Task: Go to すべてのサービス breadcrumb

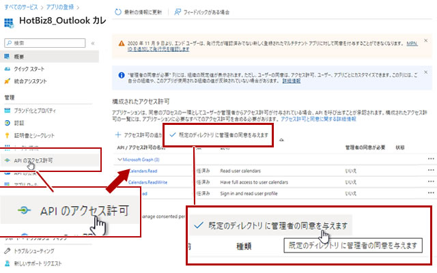Action: (21, 7)
